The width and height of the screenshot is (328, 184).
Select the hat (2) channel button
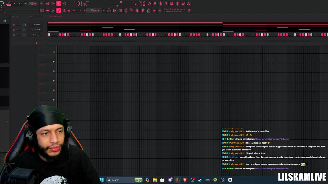[x=36, y=35]
